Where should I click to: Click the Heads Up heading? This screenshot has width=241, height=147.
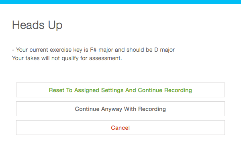pos(37,25)
